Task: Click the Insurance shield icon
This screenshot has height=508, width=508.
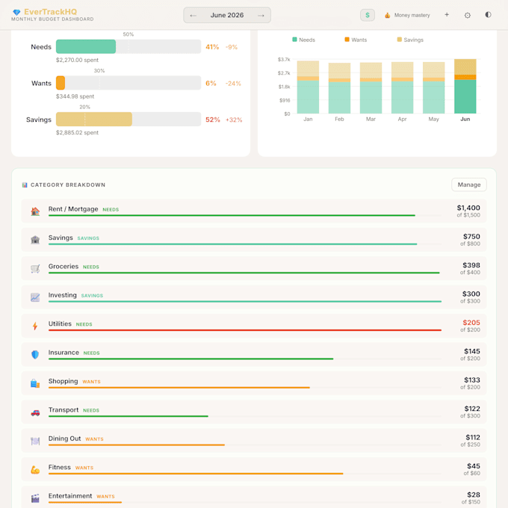Action: [35, 354]
